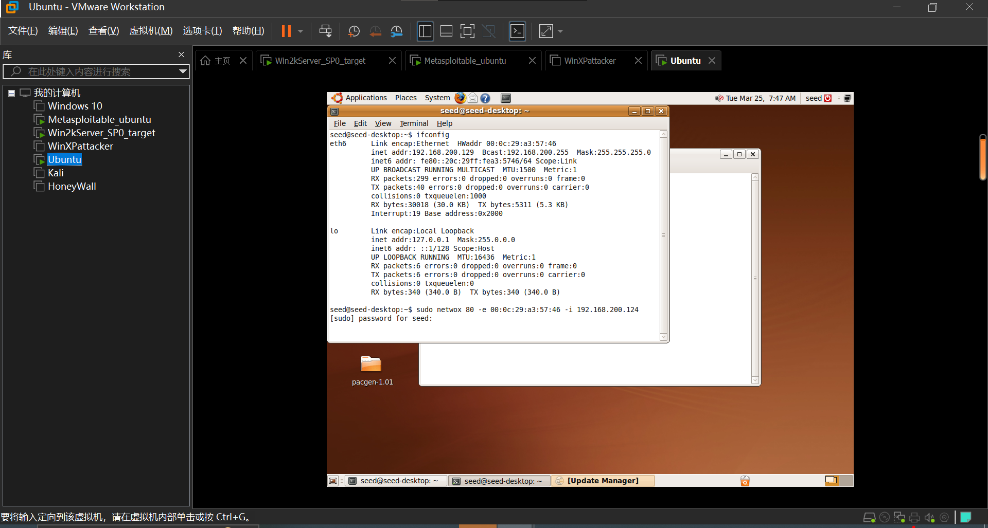
Task: Open the terminal File menu
Action: coord(340,123)
